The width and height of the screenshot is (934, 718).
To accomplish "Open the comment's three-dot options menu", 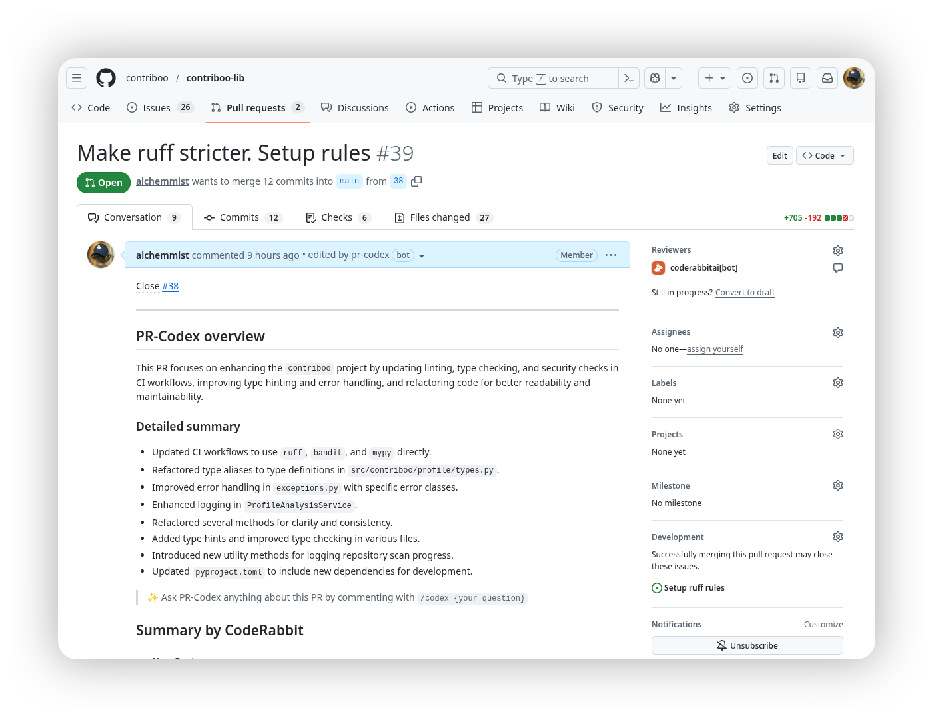I will [611, 255].
